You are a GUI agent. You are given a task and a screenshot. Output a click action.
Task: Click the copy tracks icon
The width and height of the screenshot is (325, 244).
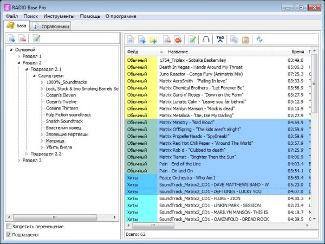pos(234,39)
